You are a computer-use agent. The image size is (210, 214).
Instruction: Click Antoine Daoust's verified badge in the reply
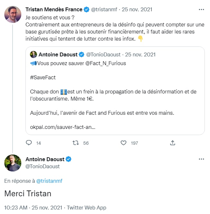pos(69,159)
